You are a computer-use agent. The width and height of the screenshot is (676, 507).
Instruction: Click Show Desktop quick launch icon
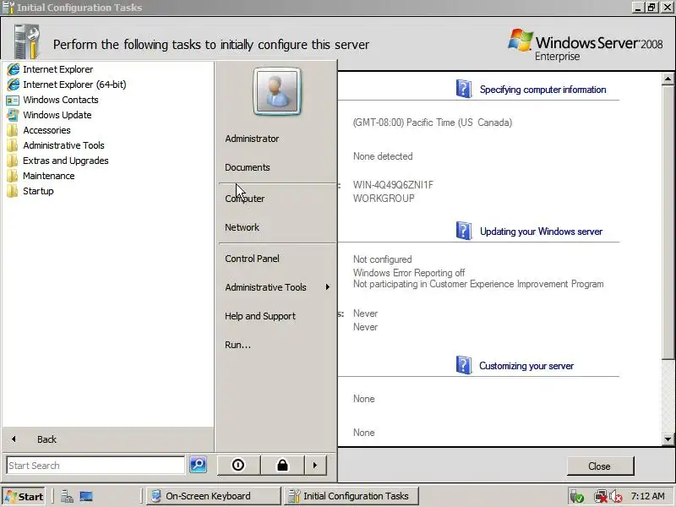coord(86,497)
